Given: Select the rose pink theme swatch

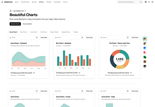Looking at the screenshot, I should click(145, 53).
